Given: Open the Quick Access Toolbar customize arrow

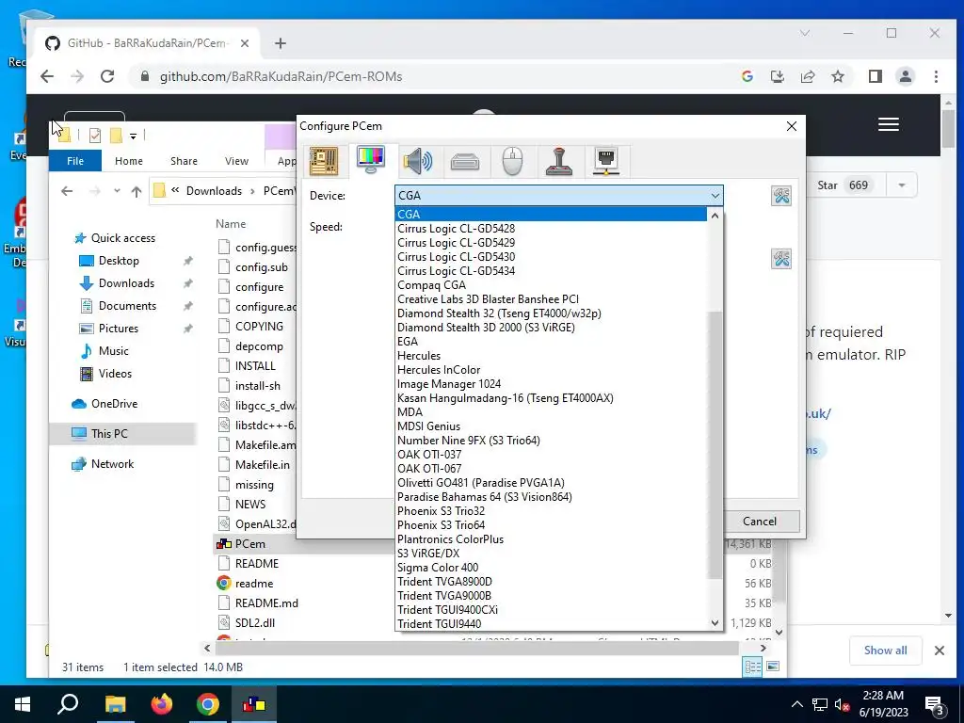Looking at the screenshot, I should [133, 136].
